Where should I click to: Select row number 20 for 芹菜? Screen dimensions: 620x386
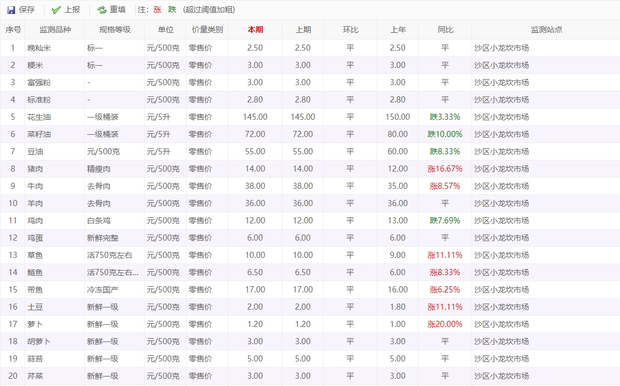tap(13, 376)
